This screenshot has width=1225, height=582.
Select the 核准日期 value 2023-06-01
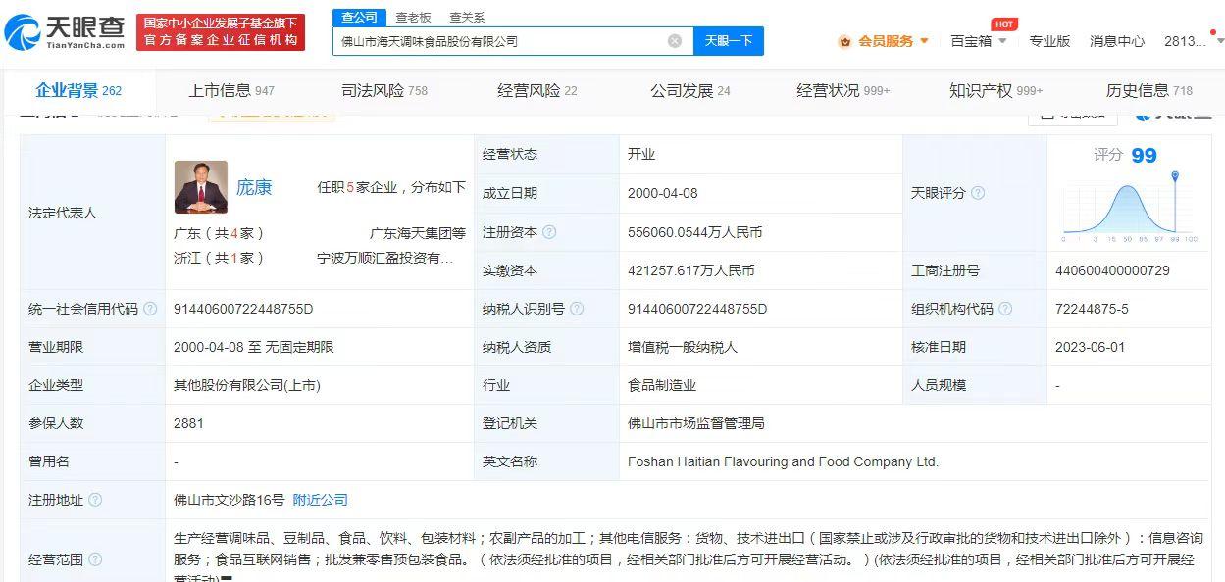1091,347
